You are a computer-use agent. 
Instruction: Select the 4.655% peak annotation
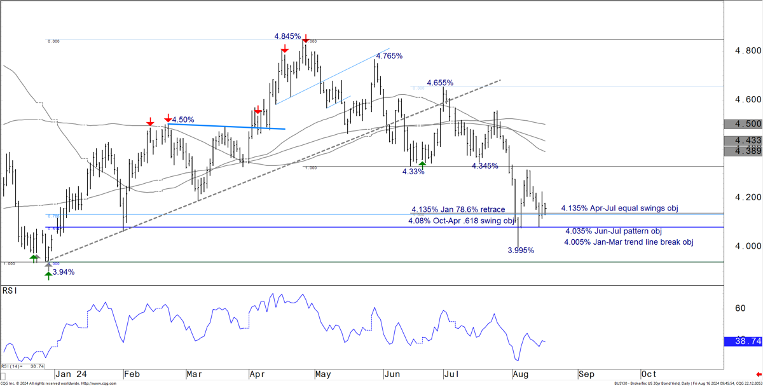coord(440,83)
